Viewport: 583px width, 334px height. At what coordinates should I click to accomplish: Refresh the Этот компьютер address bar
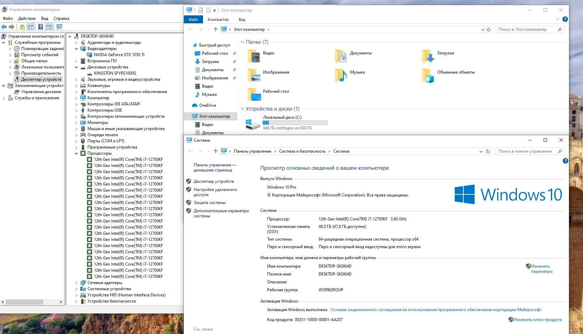489,29
